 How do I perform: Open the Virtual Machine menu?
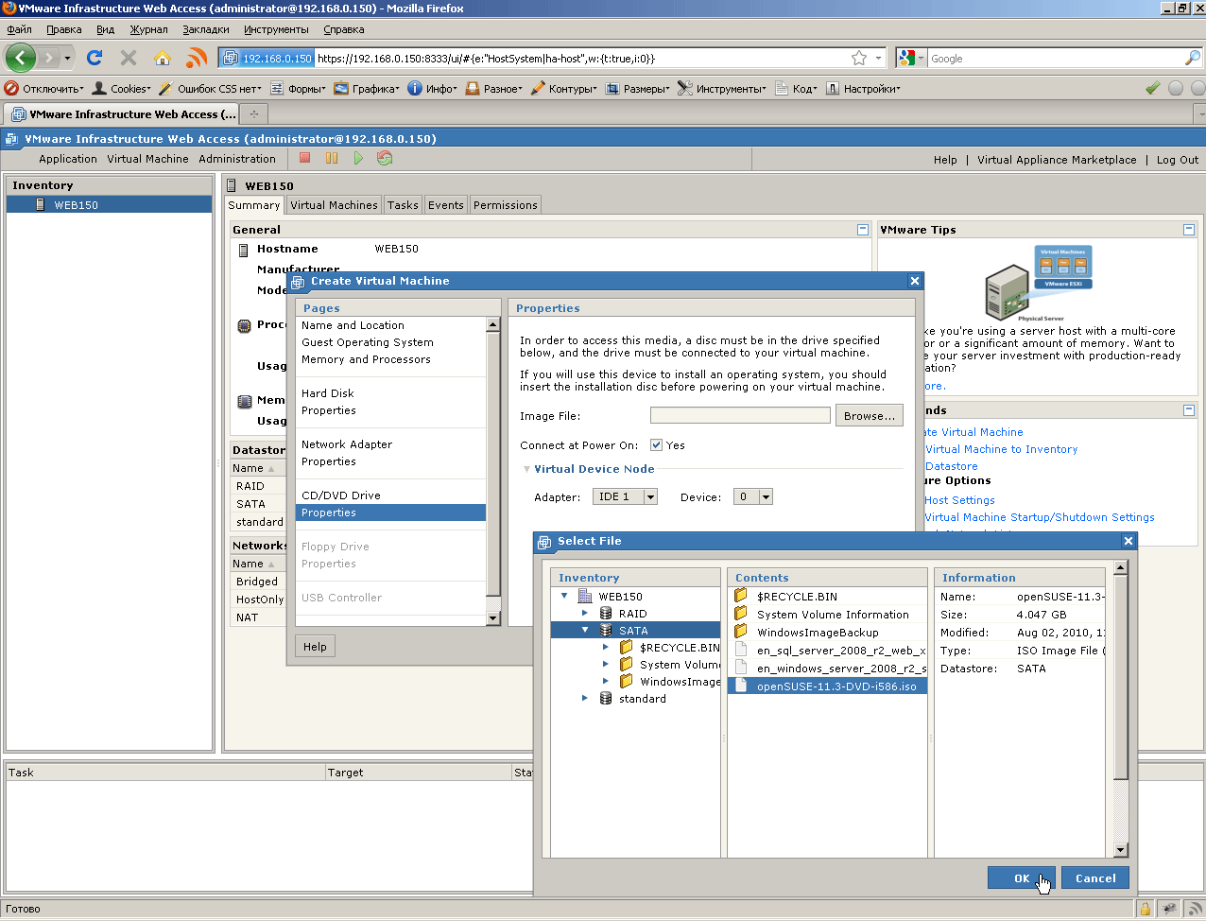147,159
